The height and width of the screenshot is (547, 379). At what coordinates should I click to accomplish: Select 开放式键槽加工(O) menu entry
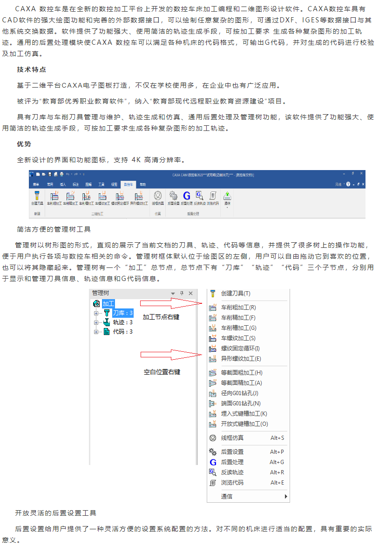248,424
